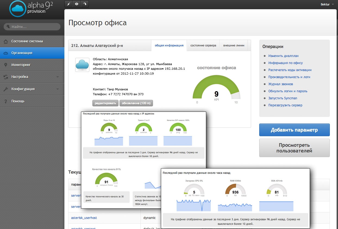The image size is (338, 229).
Task: Click the curved arrow toolbar icon
Action: tap(84, 4)
